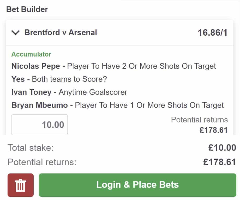
Task: Click the green Accumulator label
Action: 31,54
